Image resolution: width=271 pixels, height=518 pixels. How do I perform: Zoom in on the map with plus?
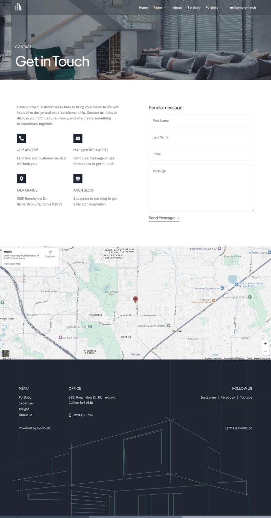265,344
